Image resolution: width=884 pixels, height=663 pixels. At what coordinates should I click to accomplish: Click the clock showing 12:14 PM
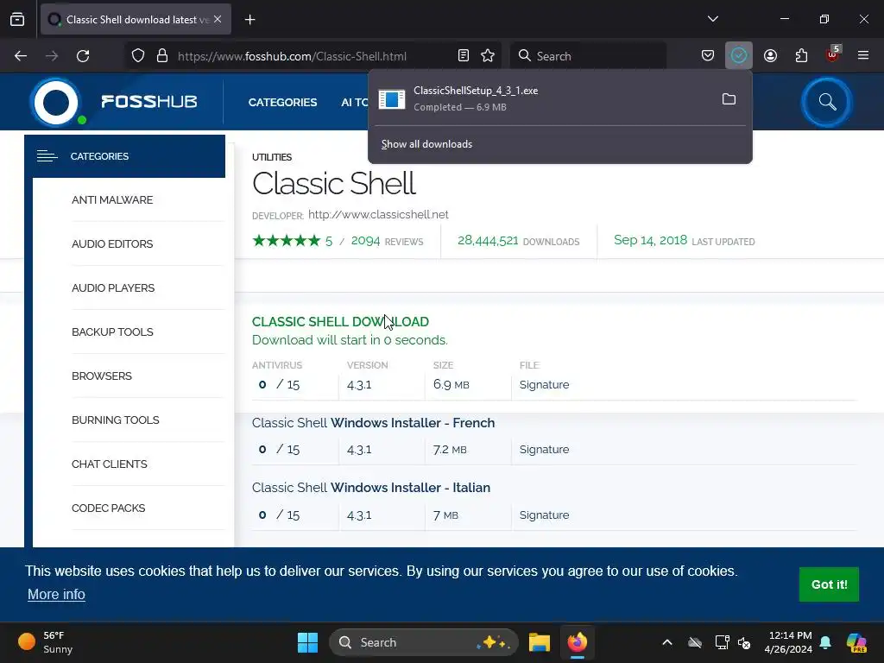click(x=788, y=642)
